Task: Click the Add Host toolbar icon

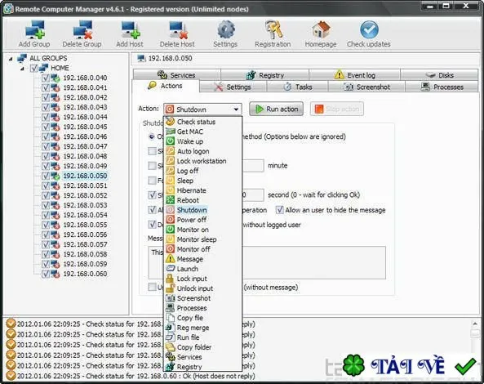Action: coord(131,30)
